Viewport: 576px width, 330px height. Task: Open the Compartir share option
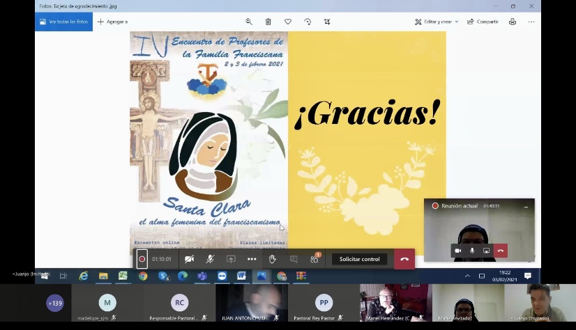(483, 22)
